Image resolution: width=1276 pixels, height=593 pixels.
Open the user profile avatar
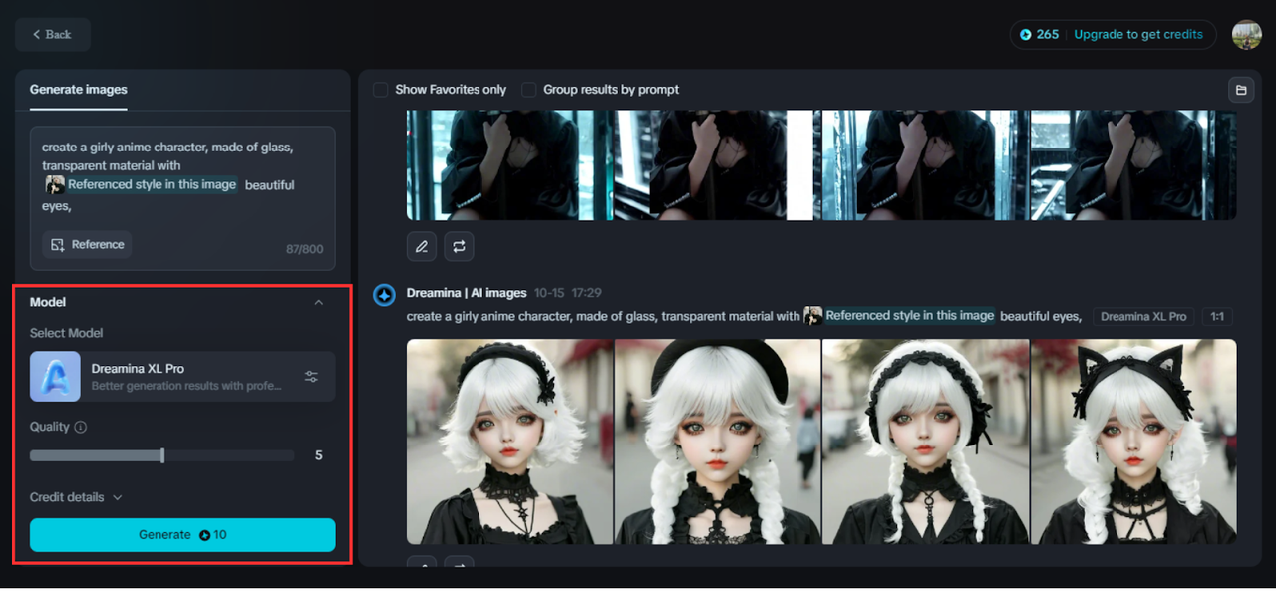(1246, 34)
